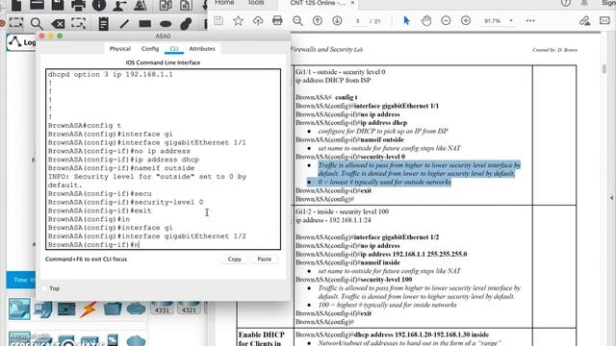Image resolution: width=616 pixels, height=346 pixels.
Task: Select the Connections lightning bolt category
Action: [x=89, y=309]
